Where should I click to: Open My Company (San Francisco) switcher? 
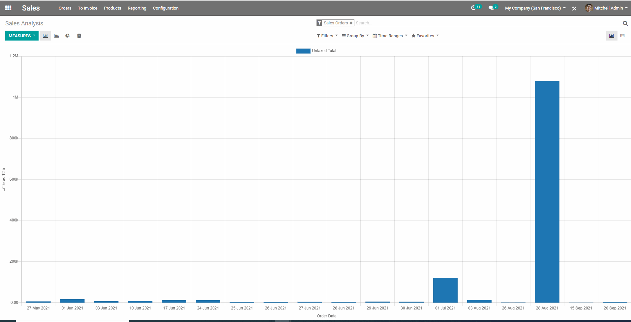pyautogui.click(x=535, y=8)
